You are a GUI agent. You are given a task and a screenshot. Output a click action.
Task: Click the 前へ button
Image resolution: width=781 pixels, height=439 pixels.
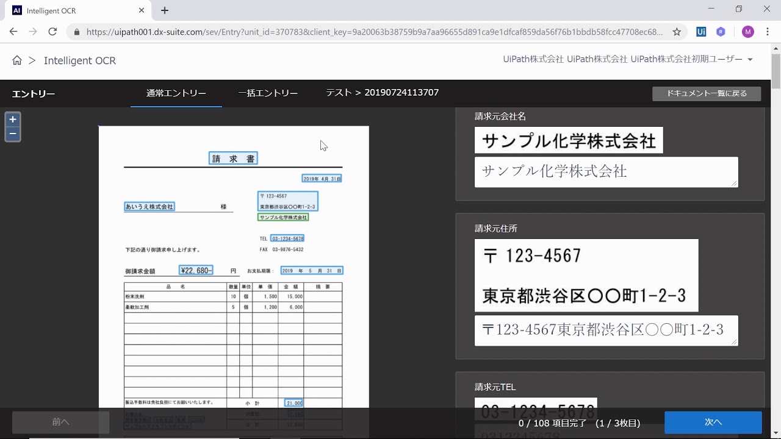pyautogui.click(x=60, y=422)
